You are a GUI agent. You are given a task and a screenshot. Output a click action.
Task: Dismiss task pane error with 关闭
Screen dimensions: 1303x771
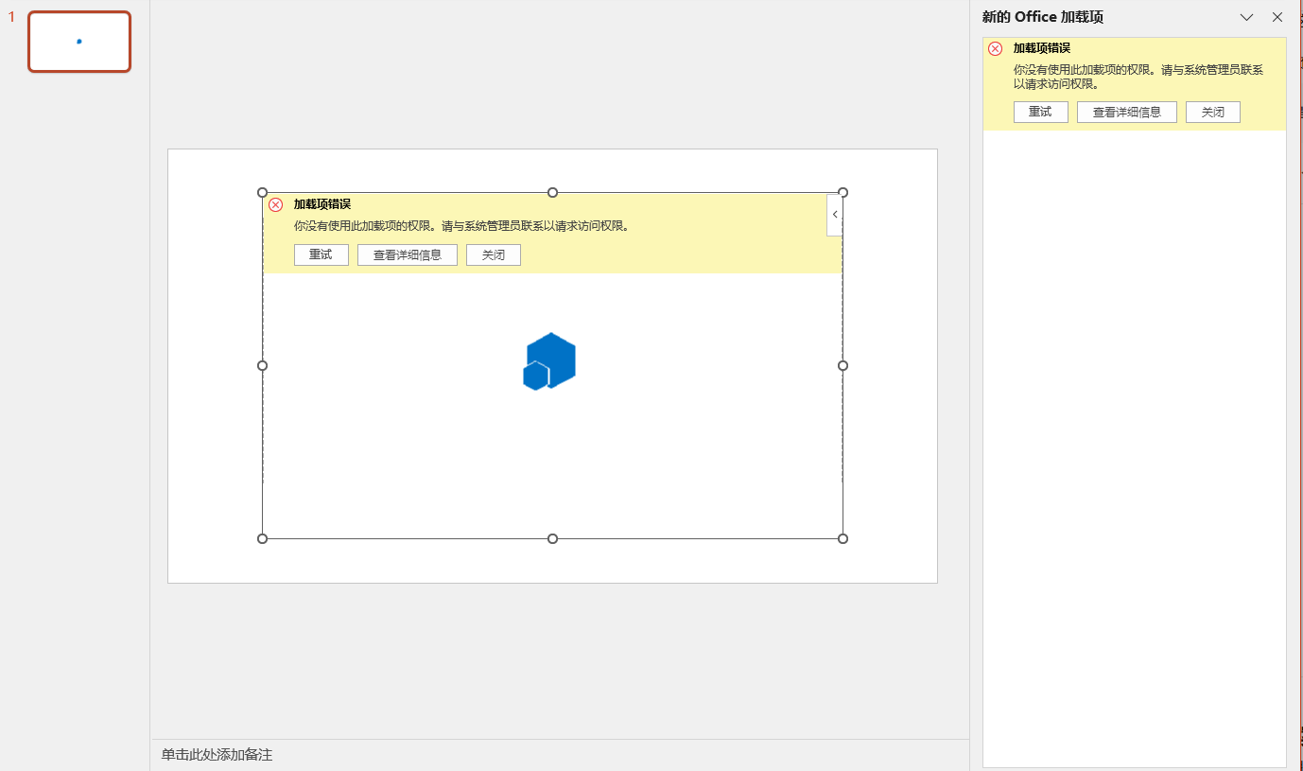tap(1213, 112)
